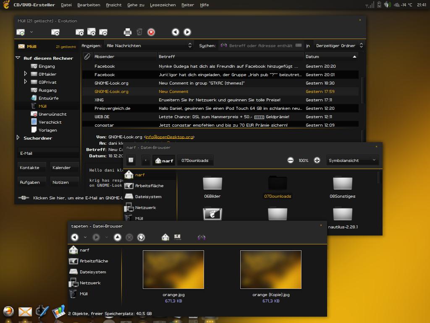430x323 pixels.
Task: Click the forward message icon in Evolution toolbar
Action: coord(103,32)
